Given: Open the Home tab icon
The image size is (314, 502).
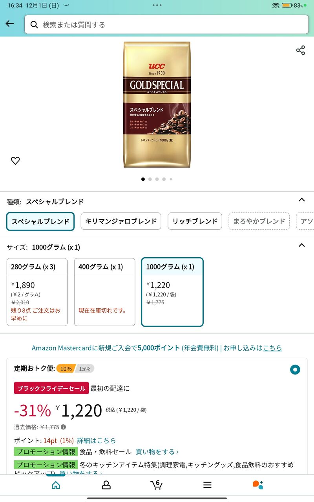Looking at the screenshot, I should 56,485.
